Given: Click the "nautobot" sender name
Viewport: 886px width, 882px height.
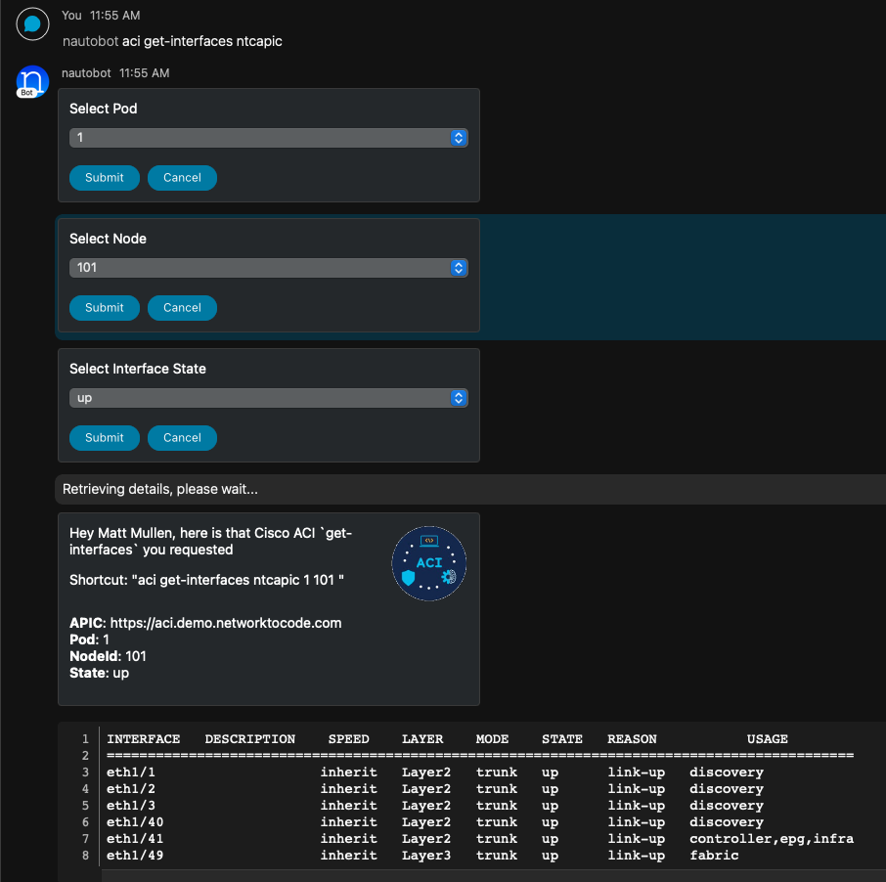Looking at the screenshot, I should pos(86,73).
